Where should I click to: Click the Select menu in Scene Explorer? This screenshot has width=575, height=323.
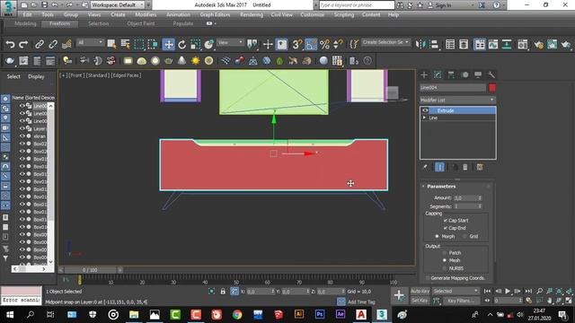click(13, 76)
